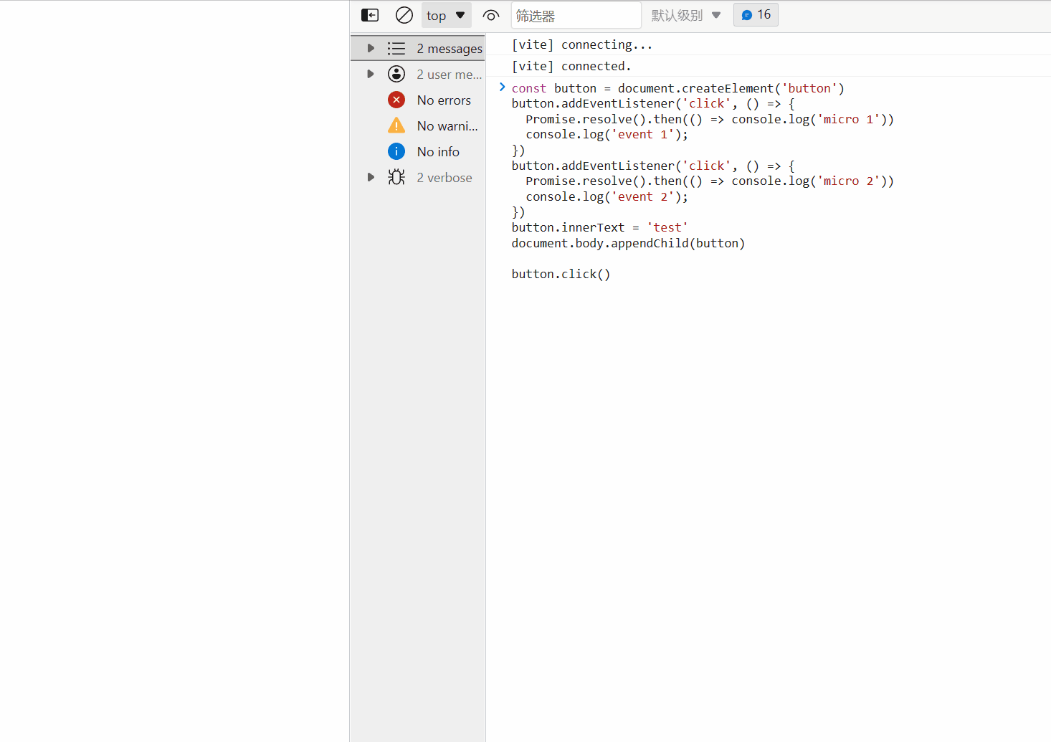Open the top context dropdown
The image size is (1051, 742).
[x=446, y=15]
